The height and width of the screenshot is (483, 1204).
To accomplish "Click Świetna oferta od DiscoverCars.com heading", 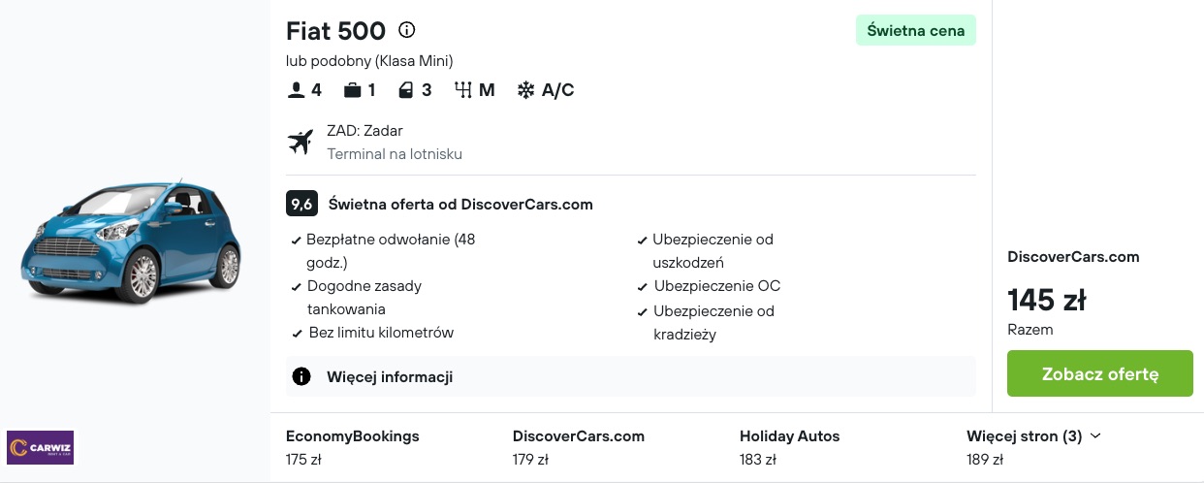I will coord(460,204).
